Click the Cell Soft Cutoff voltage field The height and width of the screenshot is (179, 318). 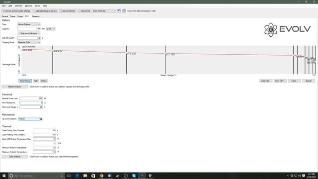(x=29, y=38)
